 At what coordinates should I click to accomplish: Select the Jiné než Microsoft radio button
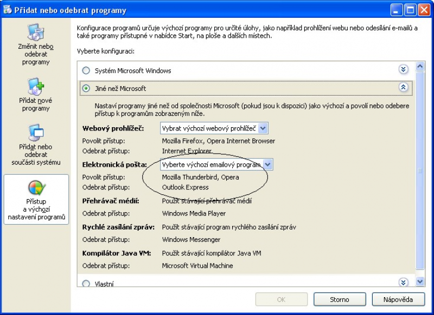click(x=86, y=88)
